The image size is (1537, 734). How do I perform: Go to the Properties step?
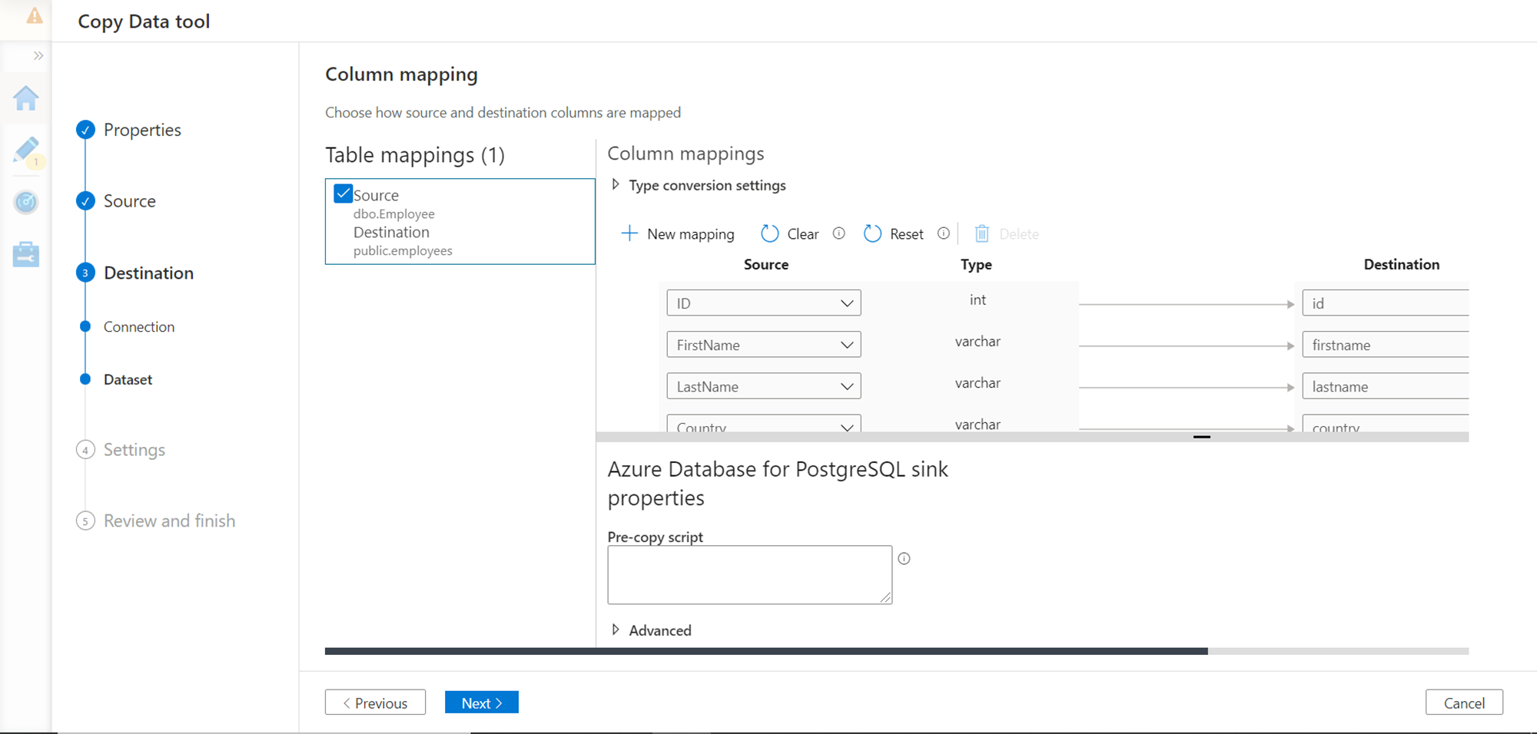tap(142, 130)
